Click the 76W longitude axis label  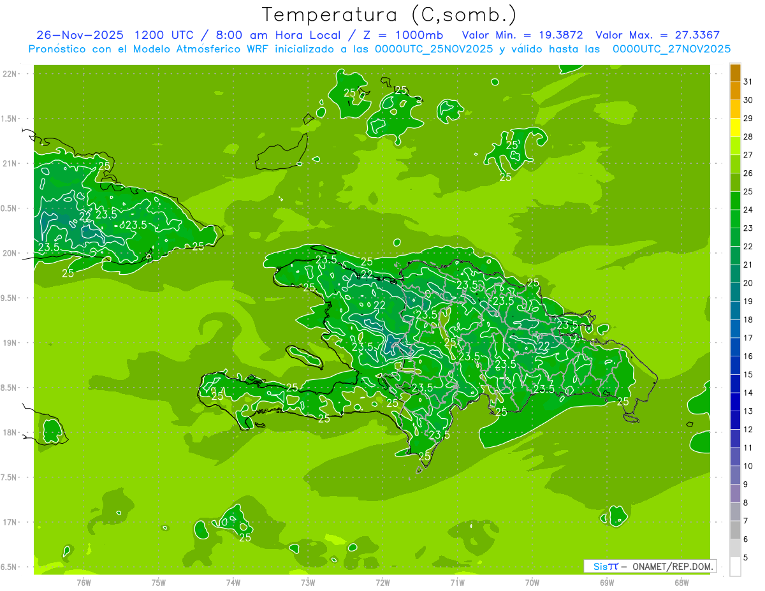pos(84,582)
